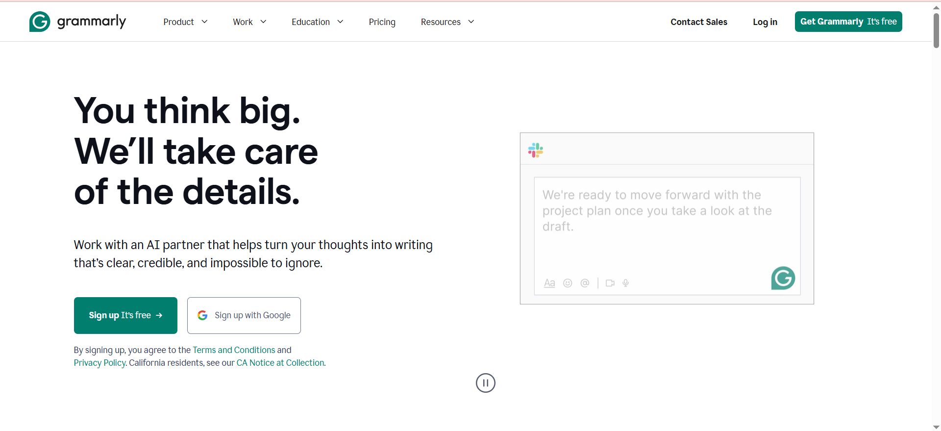Expand the Resources menu chevron

tap(471, 22)
